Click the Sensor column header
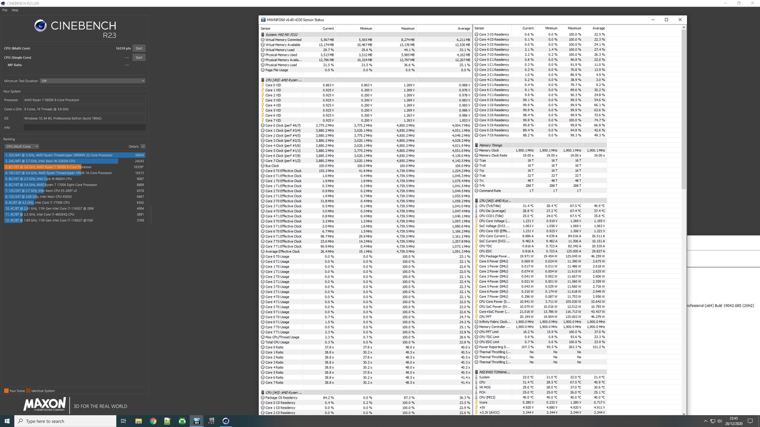Image resolution: width=760 pixels, height=427 pixels. coord(281,28)
